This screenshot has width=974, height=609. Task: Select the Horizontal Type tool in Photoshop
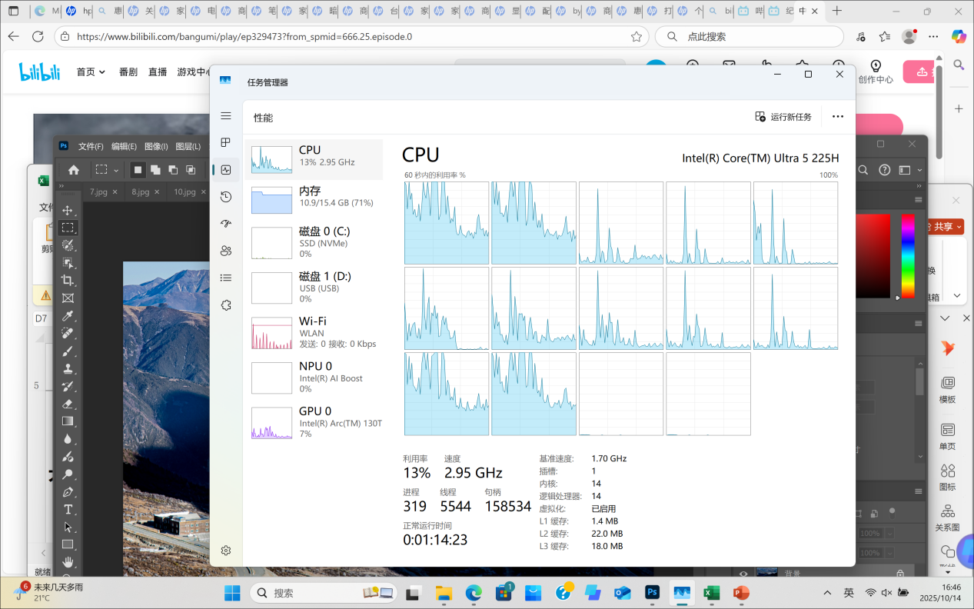(x=68, y=510)
